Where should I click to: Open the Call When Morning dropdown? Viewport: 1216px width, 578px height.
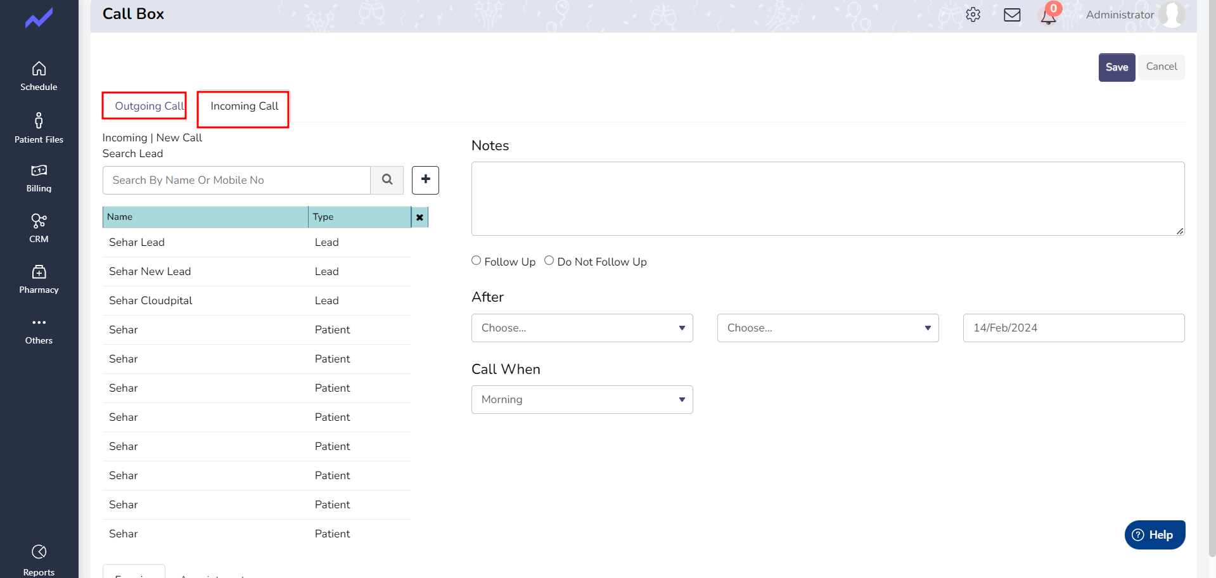582,399
